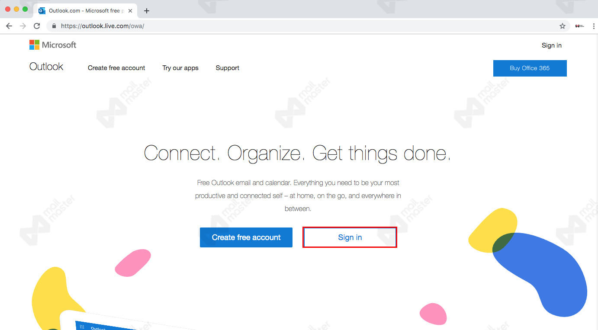This screenshot has height=330, width=598.
Task: Click the 'Connect. Organize. Get things done.' headline
Action: tap(297, 154)
